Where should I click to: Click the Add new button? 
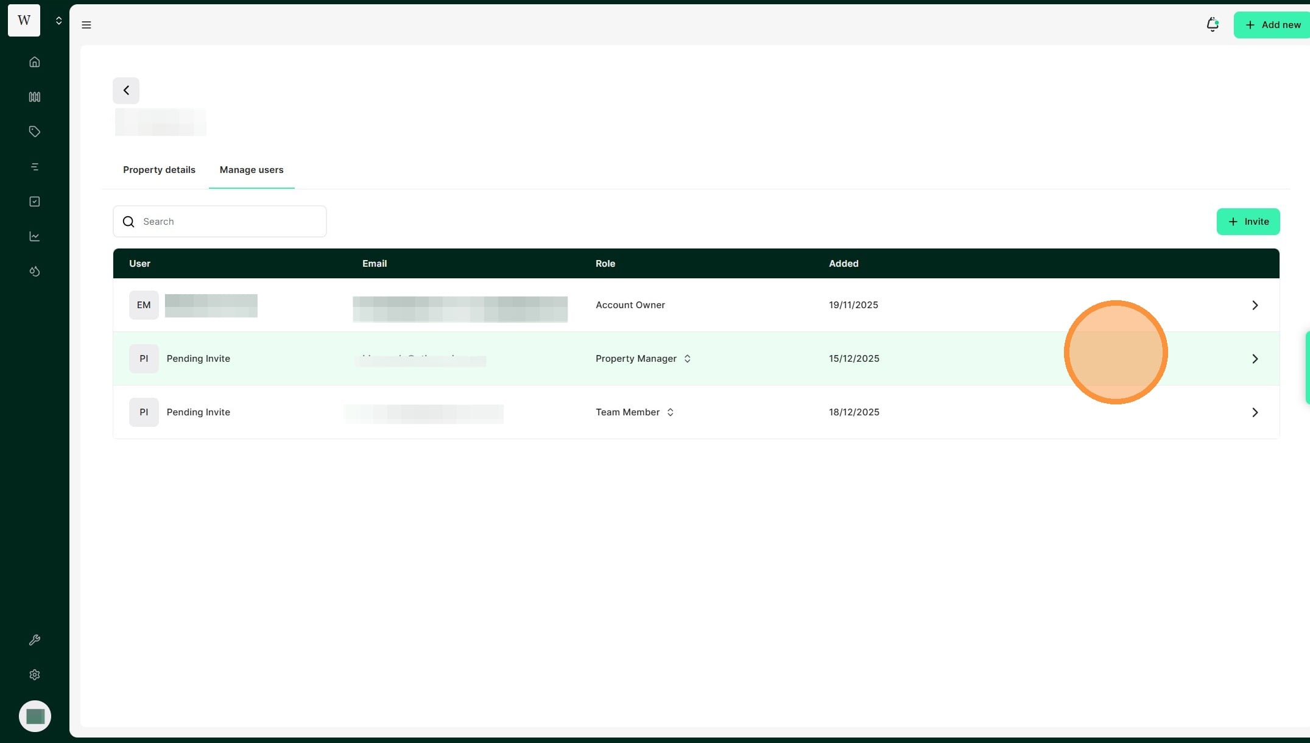pyautogui.click(x=1272, y=25)
